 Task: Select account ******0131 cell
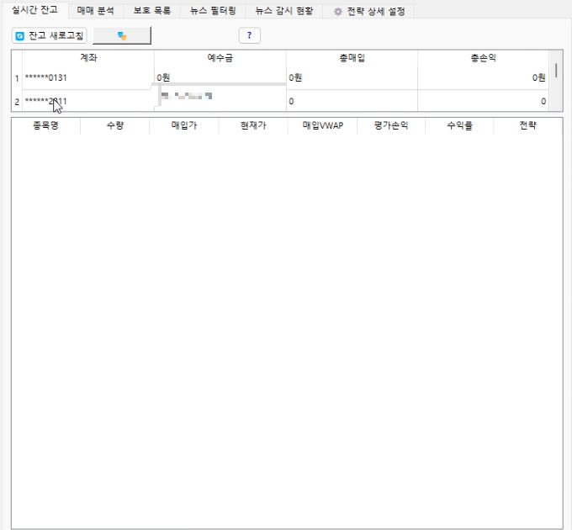point(88,77)
